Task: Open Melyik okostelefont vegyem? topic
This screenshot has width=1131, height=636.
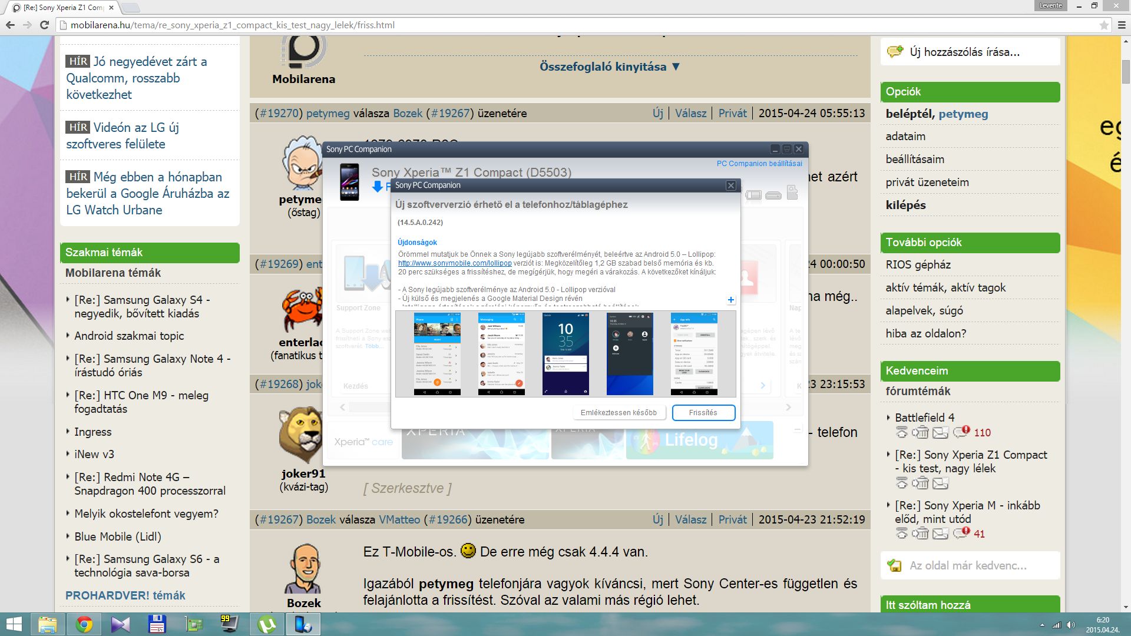Action: point(146,514)
